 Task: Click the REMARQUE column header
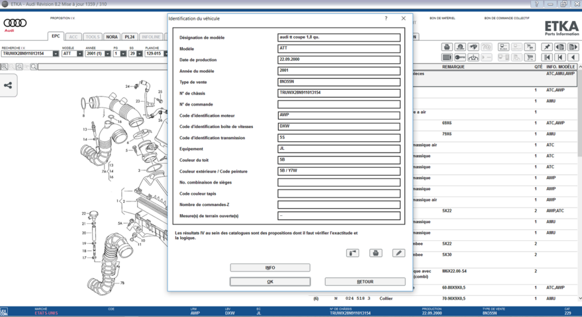pyautogui.click(x=453, y=67)
